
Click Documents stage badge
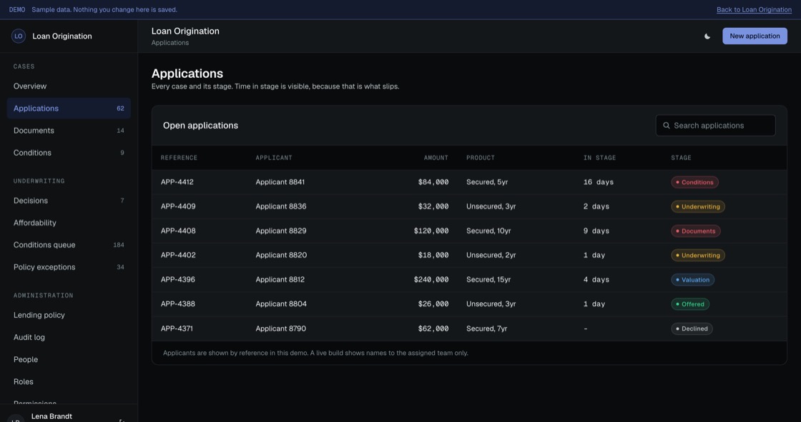(x=695, y=231)
